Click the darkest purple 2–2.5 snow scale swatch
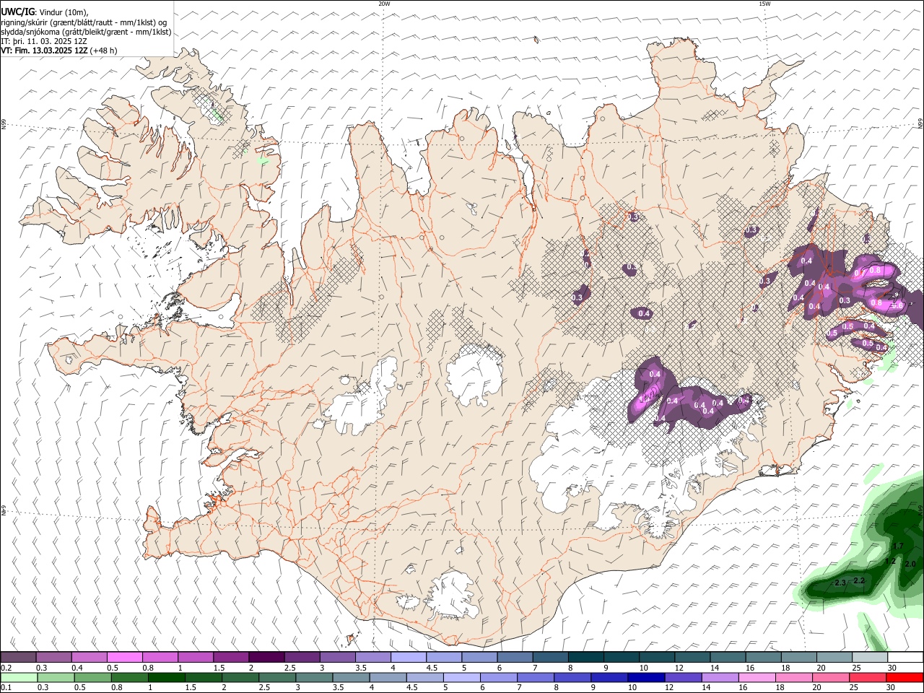Viewport: 924px width, 693px height. pyautogui.click(x=266, y=658)
